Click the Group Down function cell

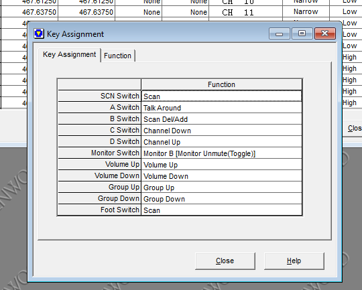(x=221, y=198)
